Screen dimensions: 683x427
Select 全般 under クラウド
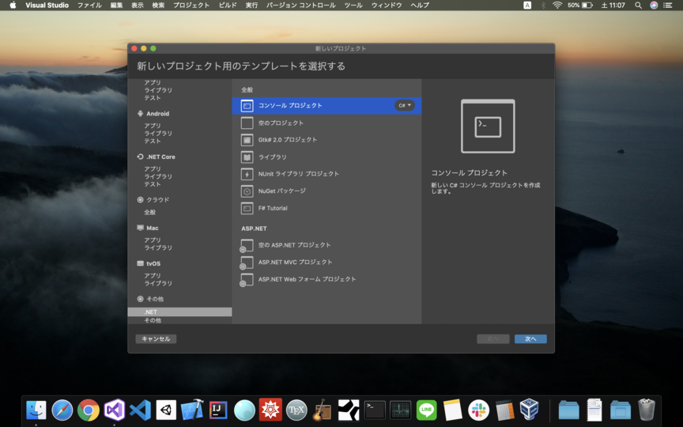pos(150,212)
